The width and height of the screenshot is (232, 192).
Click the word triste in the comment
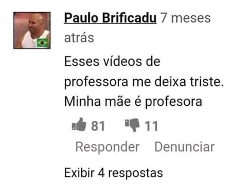206,82
